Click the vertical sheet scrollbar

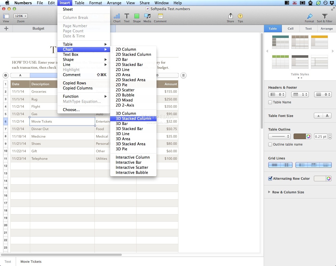262,81
